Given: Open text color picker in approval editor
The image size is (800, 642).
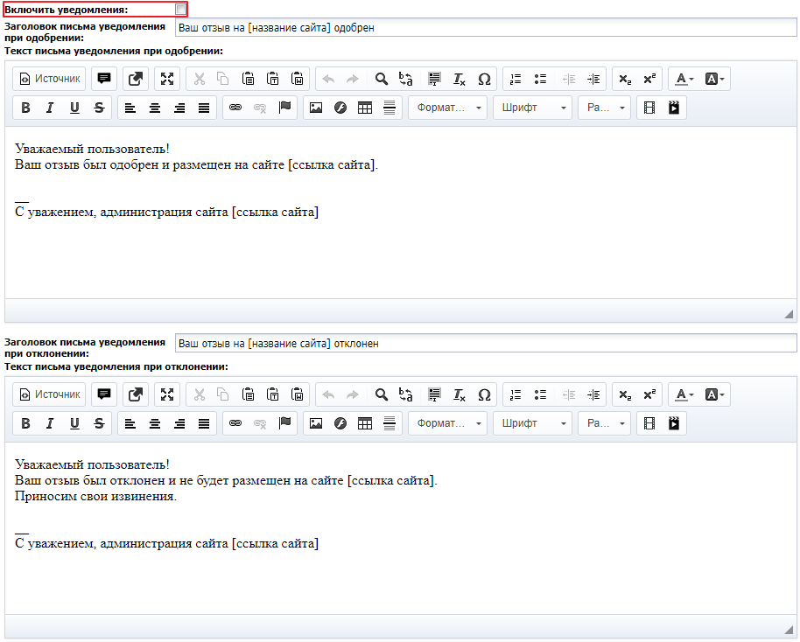Looking at the screenshot, I should [684, 79].
